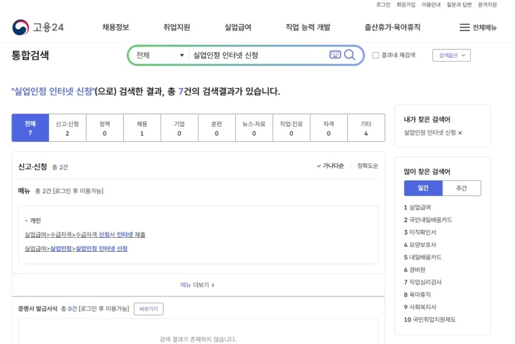Switch popular searches to 일간
515x344 pixels.
[x=424, y=188]
